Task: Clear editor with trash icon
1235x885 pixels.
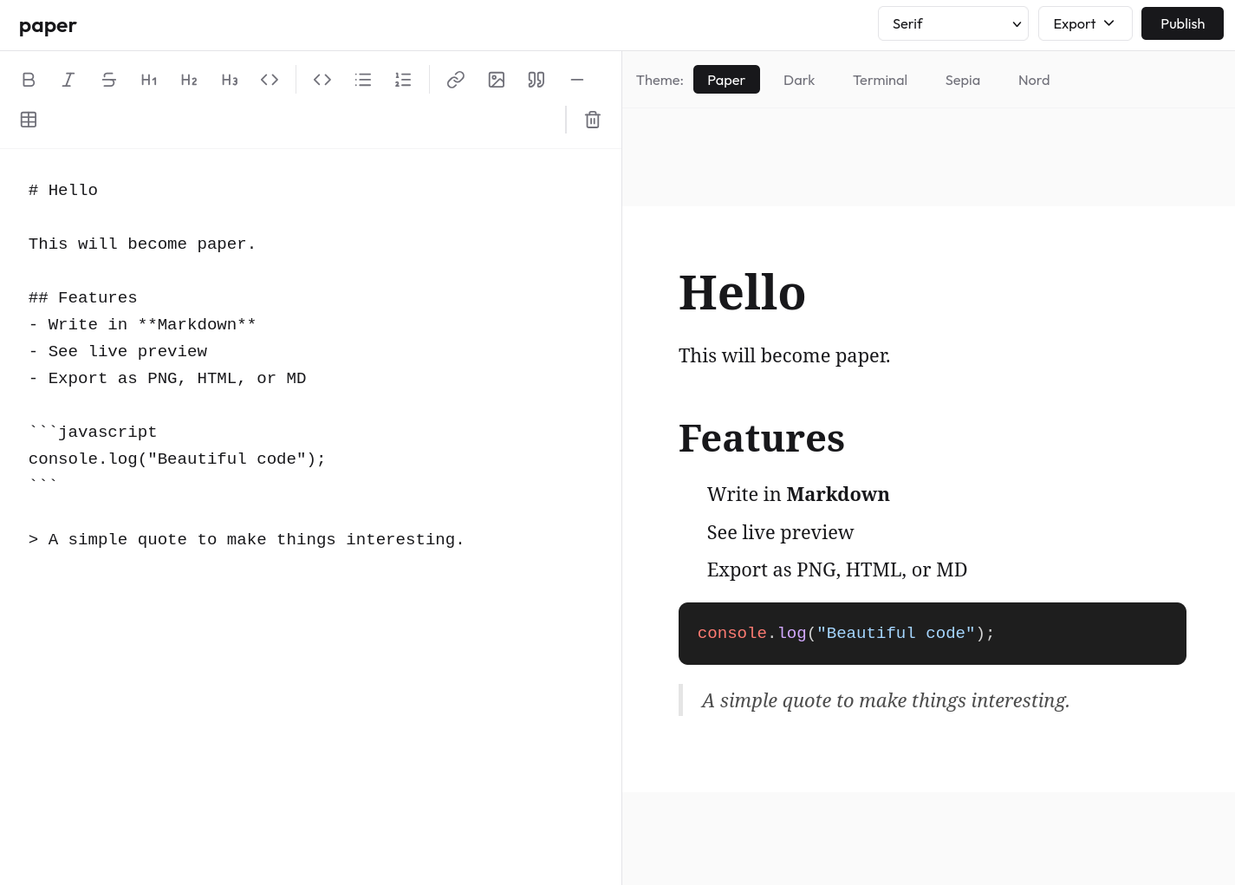Action: click(593, 120)
